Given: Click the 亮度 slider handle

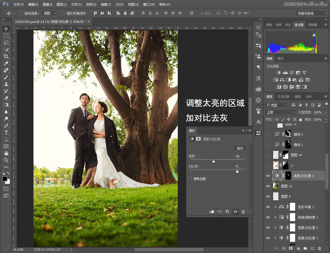Looking at the screenshot, I should click(x=213, y=161).
